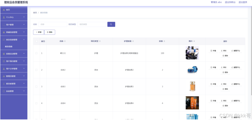Click the 删除 bulk delete button above table
The height and width of the screenshot is (120, 252).
click(x=50, y=32)
